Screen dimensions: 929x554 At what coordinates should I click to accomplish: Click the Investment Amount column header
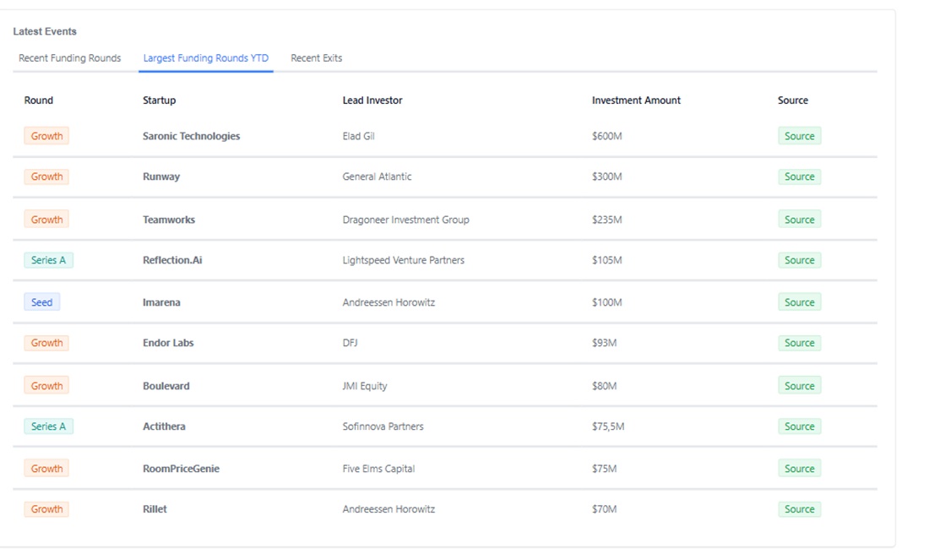click(636, 100)
